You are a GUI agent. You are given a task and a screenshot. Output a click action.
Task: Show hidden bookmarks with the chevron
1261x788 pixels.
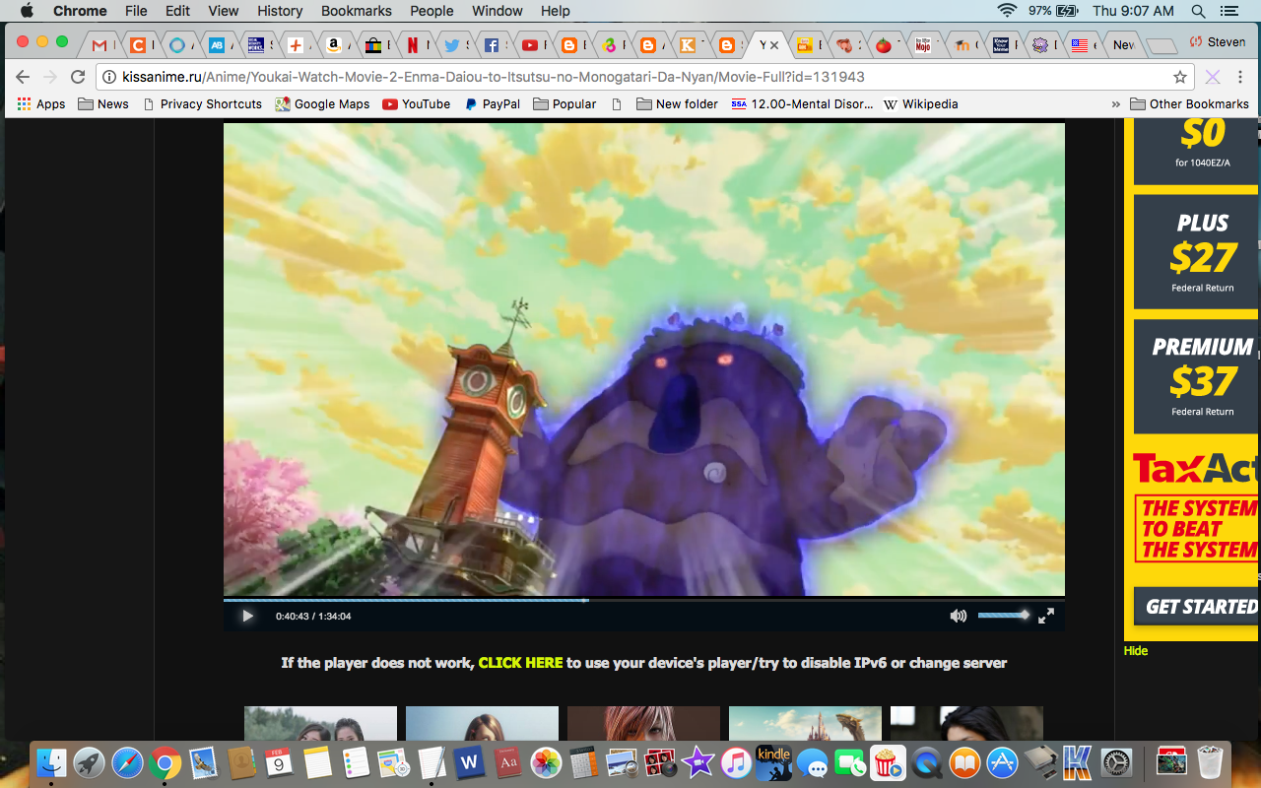[x=1115, y=103]
